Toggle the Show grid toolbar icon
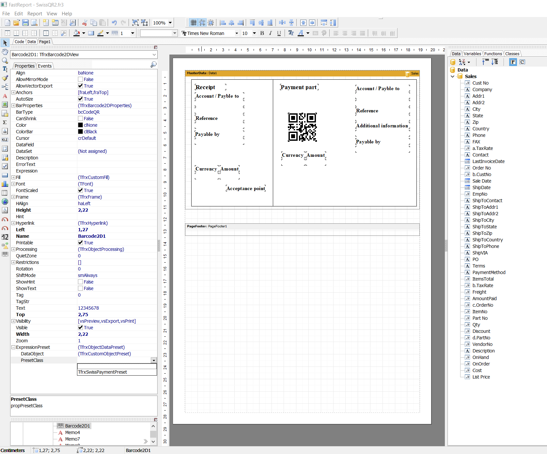Image resolution: width=547 pixels, height=454 pixels. pos(193,23)
